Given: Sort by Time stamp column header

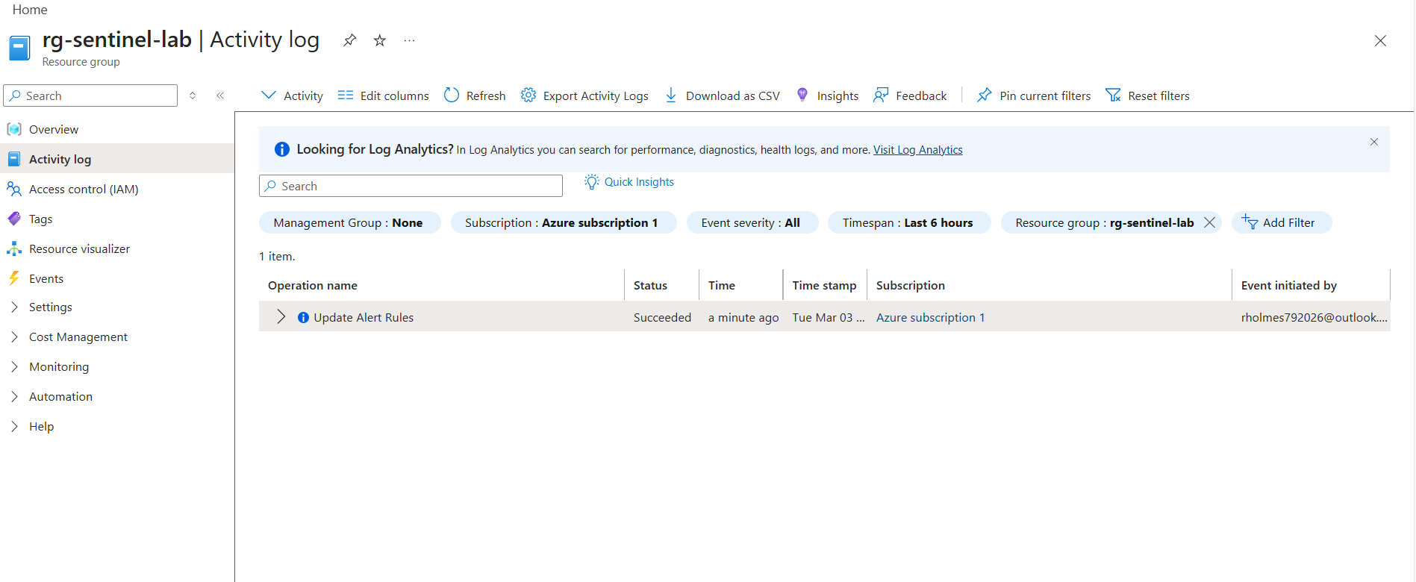Looking at the screenshot, I should coord(824,286).
